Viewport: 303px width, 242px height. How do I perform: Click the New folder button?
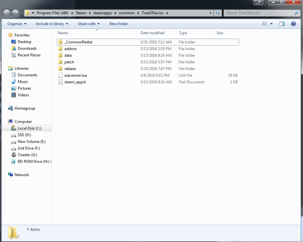119,24
